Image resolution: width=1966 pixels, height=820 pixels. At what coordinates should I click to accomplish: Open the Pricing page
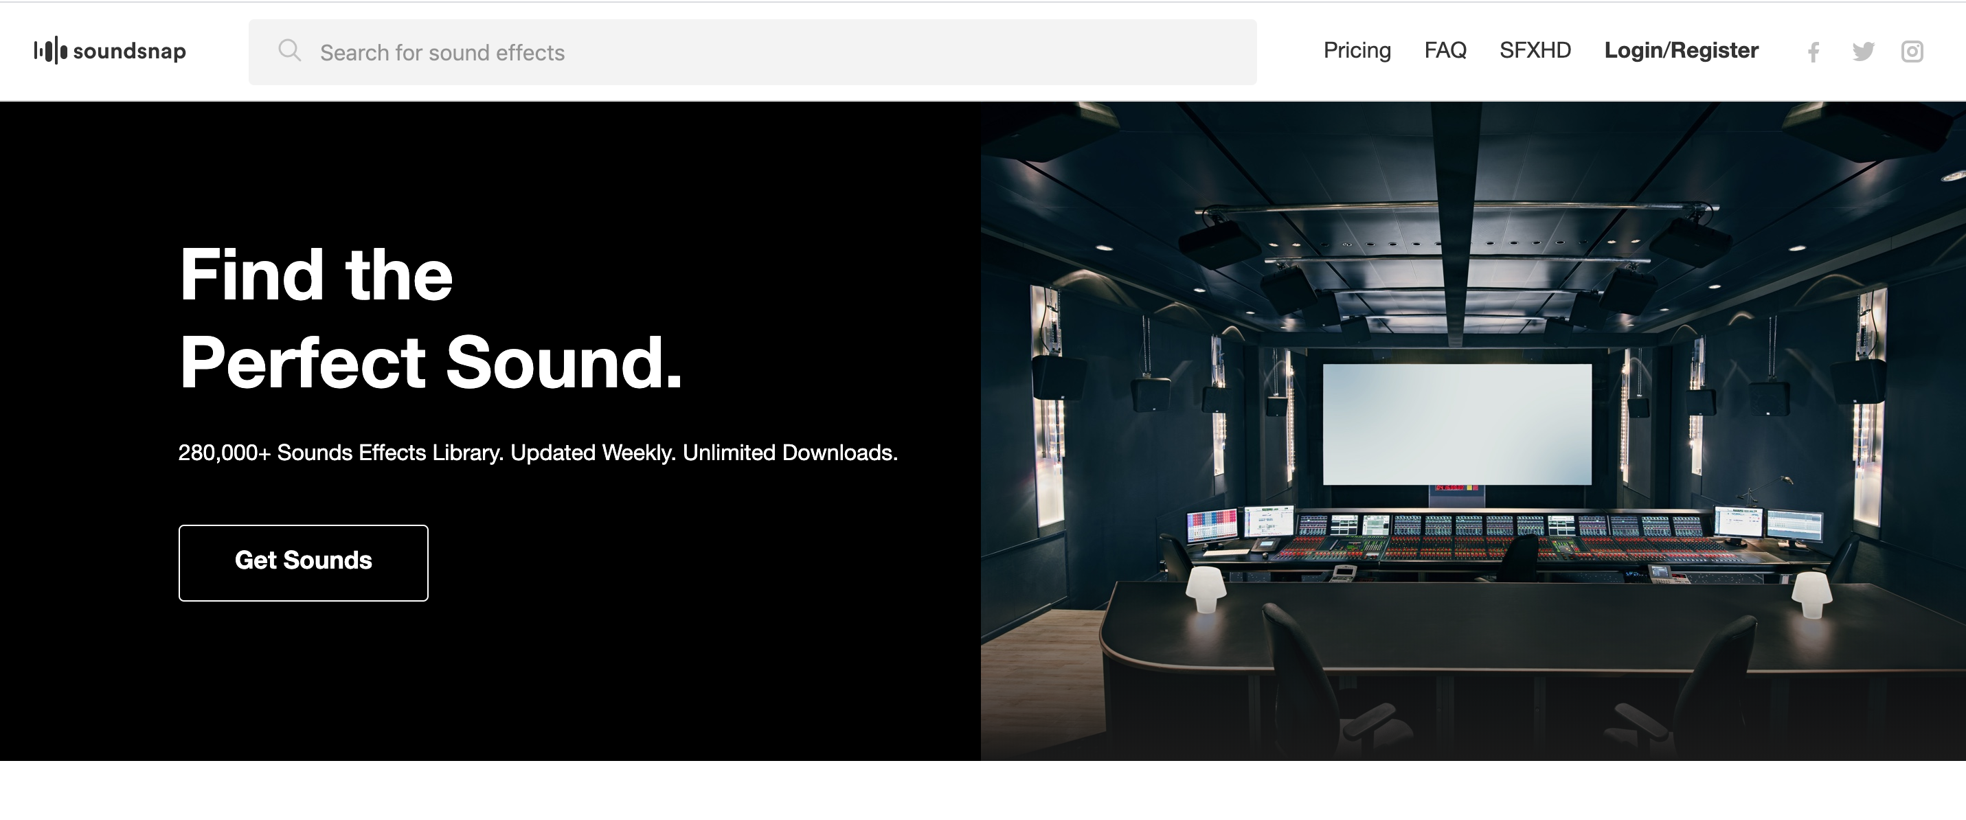pos(1356,50)
